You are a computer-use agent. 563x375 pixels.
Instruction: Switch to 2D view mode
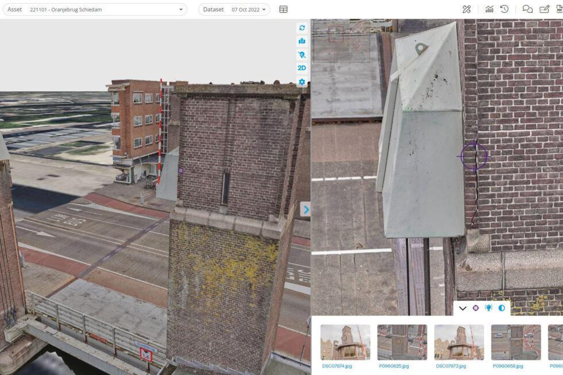tap(302, 68)
